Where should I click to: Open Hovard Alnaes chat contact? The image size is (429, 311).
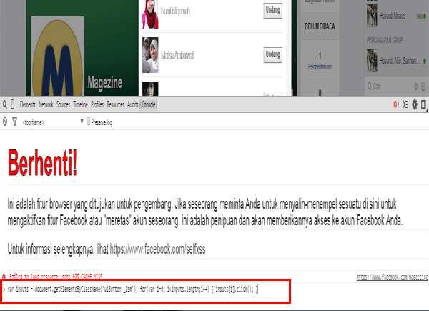pyautogui.click(x=397, y=16)
